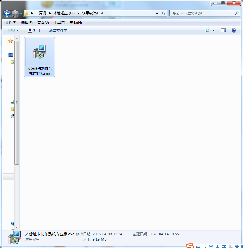The height and width of the screenshot is (248, 243).
Task: Expand breadcrumb arrow before 计算机
Action: [x=32, y=14]
